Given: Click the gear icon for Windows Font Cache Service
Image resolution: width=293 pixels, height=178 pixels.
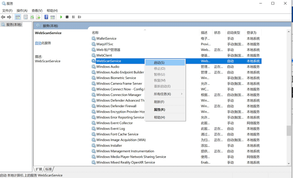Looking at the screenshot, I should [x=93, y=134].
